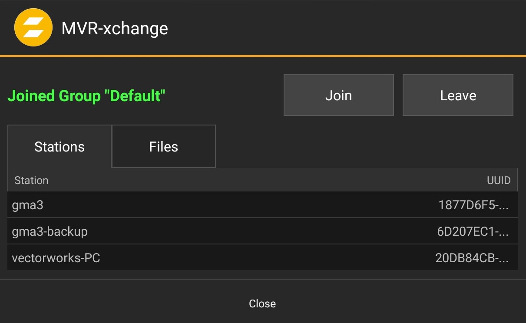Click the blank title bar beside MVR-xchange
Image resolution: width=526 pixels, height=323 pixels.
347,28
